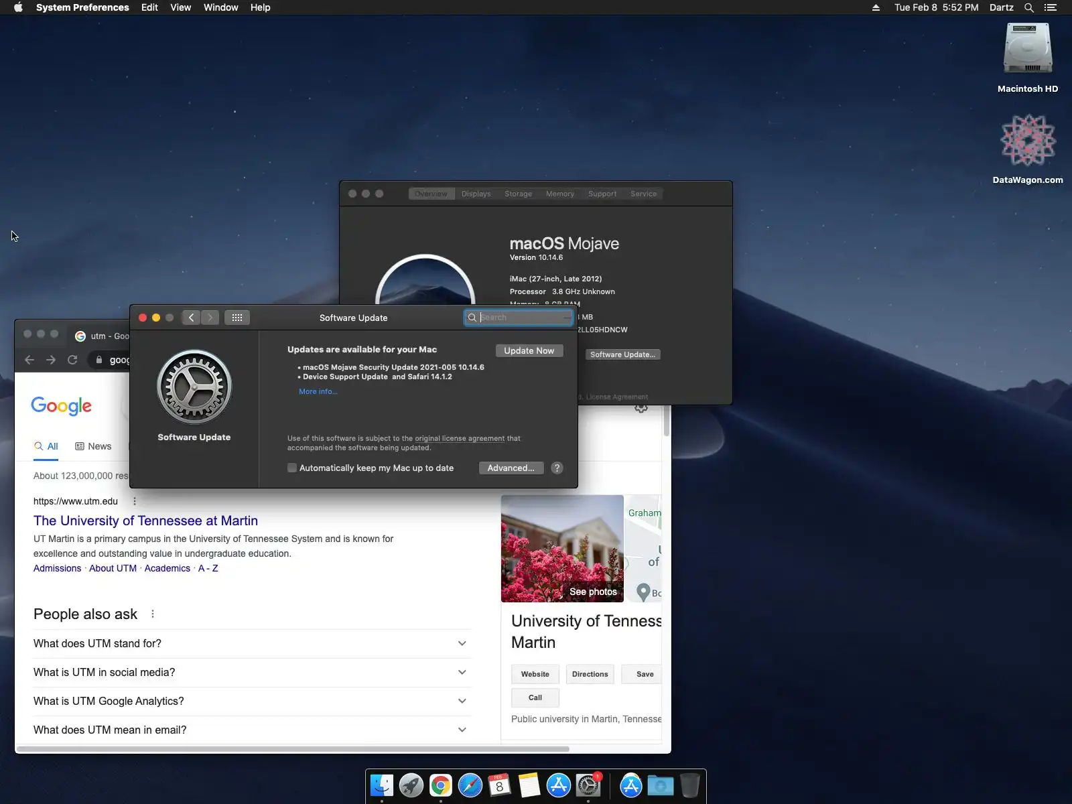Viewport: 1072px width, 804px height.
Task: Open the More info... link
Action: tap(318, 391)
